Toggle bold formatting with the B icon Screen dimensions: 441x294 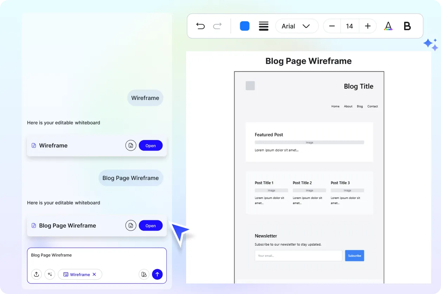tap(407, 26)
